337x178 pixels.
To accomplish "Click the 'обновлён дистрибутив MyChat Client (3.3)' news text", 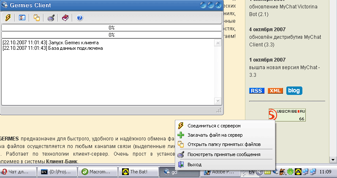I will click(x=285, y=41).
